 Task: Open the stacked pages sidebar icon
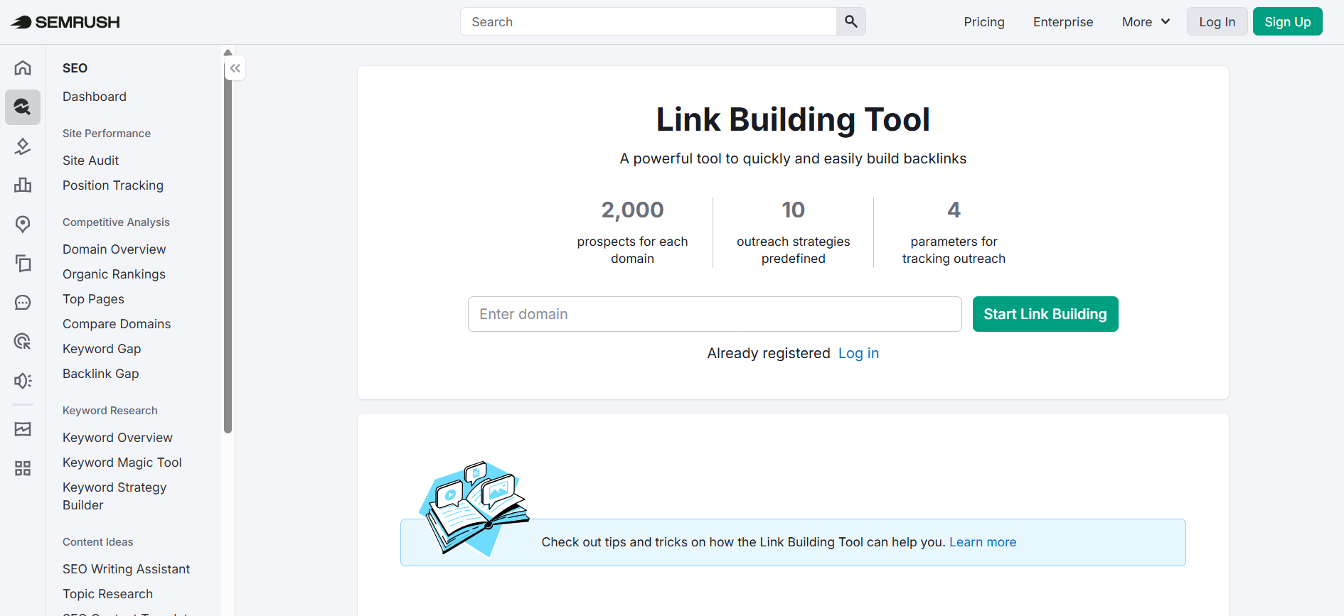click(x=23, y=264)
